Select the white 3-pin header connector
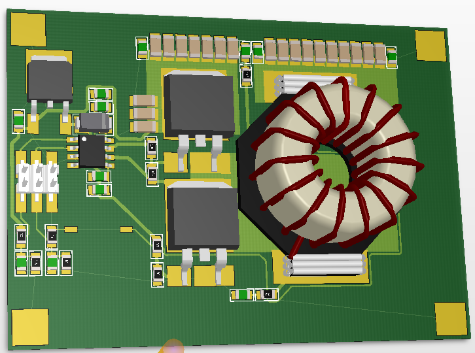This screenshot has height=353, width=475. coord(38,177)
